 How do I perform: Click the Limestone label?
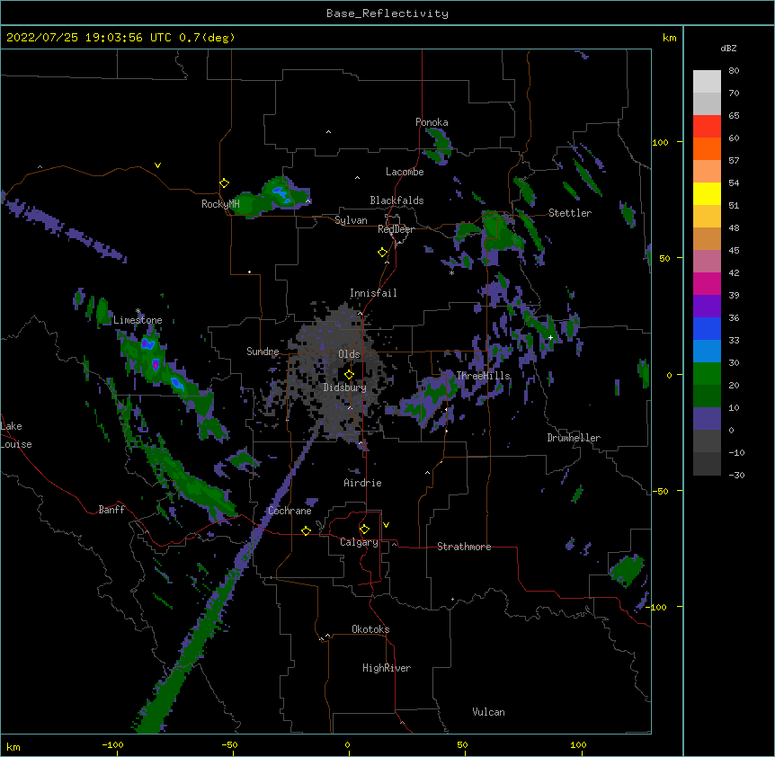(x=138, y=320)
